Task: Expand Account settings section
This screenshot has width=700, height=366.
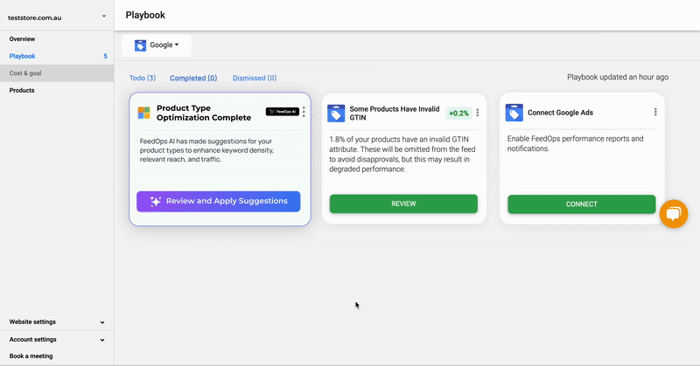Action: (57, 340)
